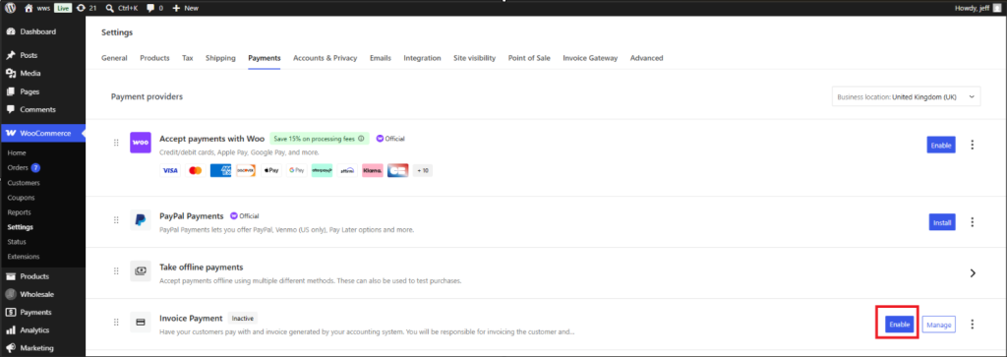Expand the Take offline payments chevron

tap(973, 272)
